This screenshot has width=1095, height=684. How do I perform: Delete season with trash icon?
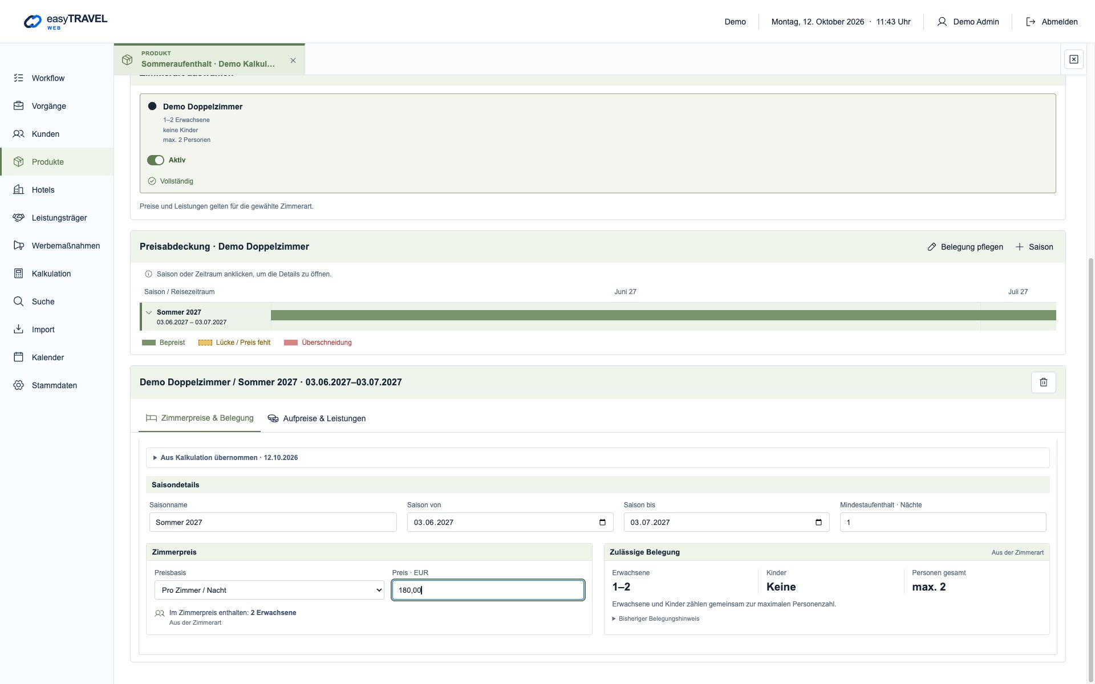point(1043,382)
